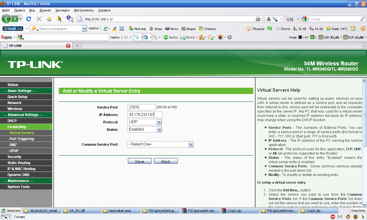The image size is (367, 220).
Task: Open the keymaker.exe download item
Action: pos(121,211)
